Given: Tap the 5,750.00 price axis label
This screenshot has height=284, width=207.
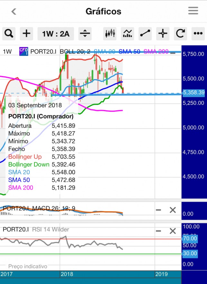Looking at the screenshot, I should [193, 54].
